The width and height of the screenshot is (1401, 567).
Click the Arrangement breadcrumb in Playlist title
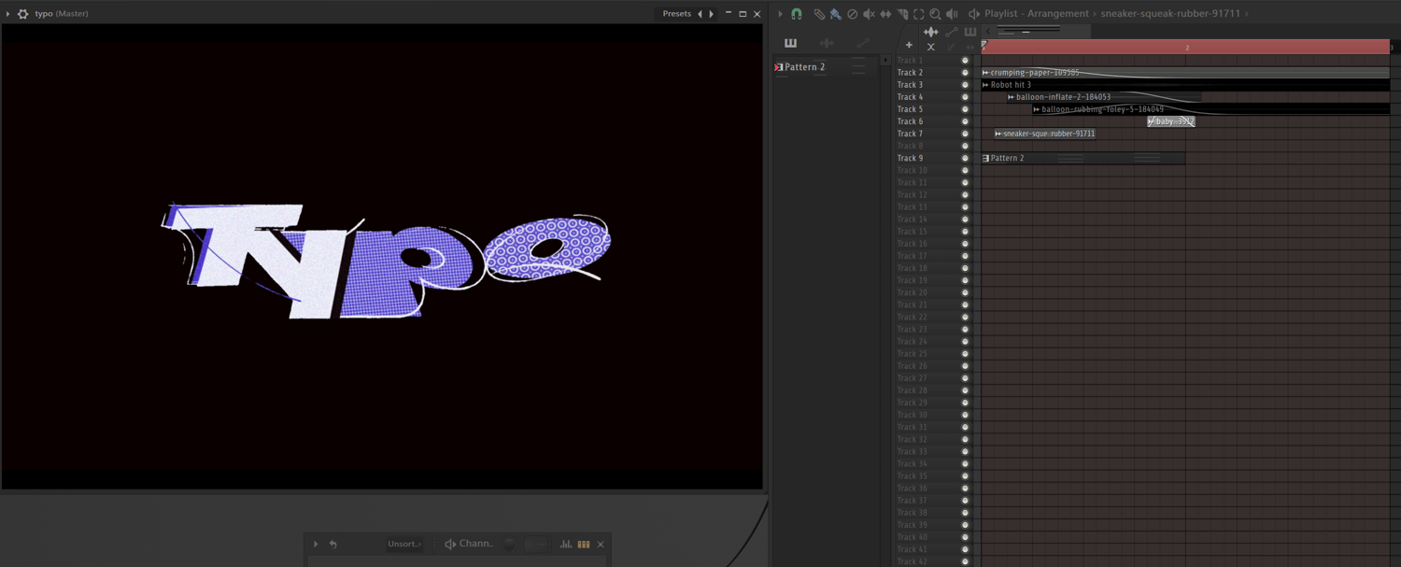[x=1058, y=14]
